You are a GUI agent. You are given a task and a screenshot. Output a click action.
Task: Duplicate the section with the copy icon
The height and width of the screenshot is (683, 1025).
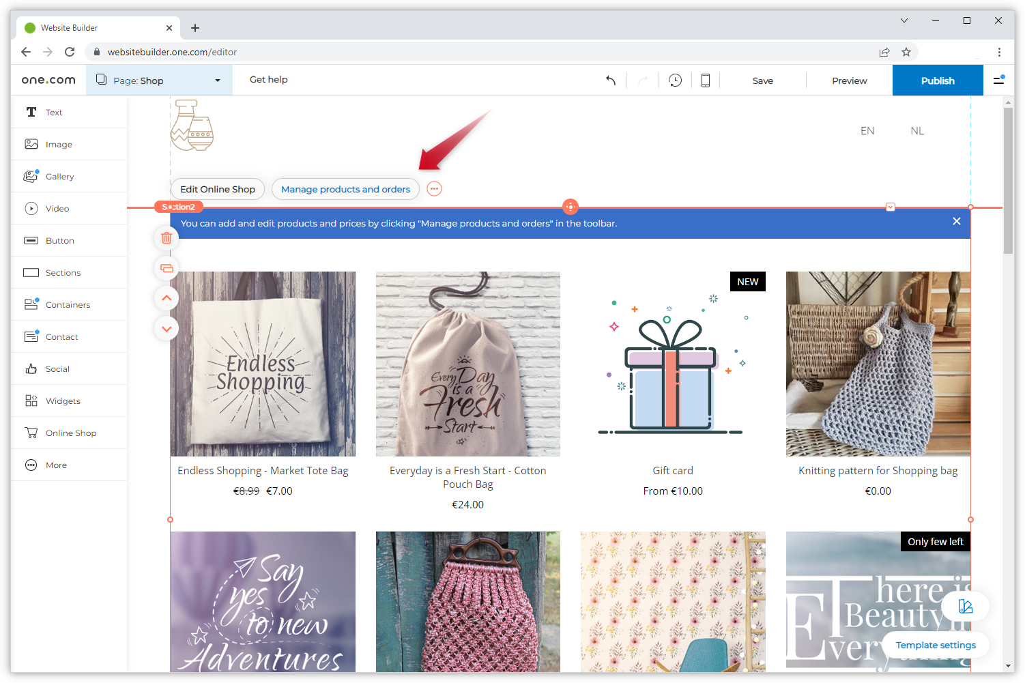pos(166,268)
